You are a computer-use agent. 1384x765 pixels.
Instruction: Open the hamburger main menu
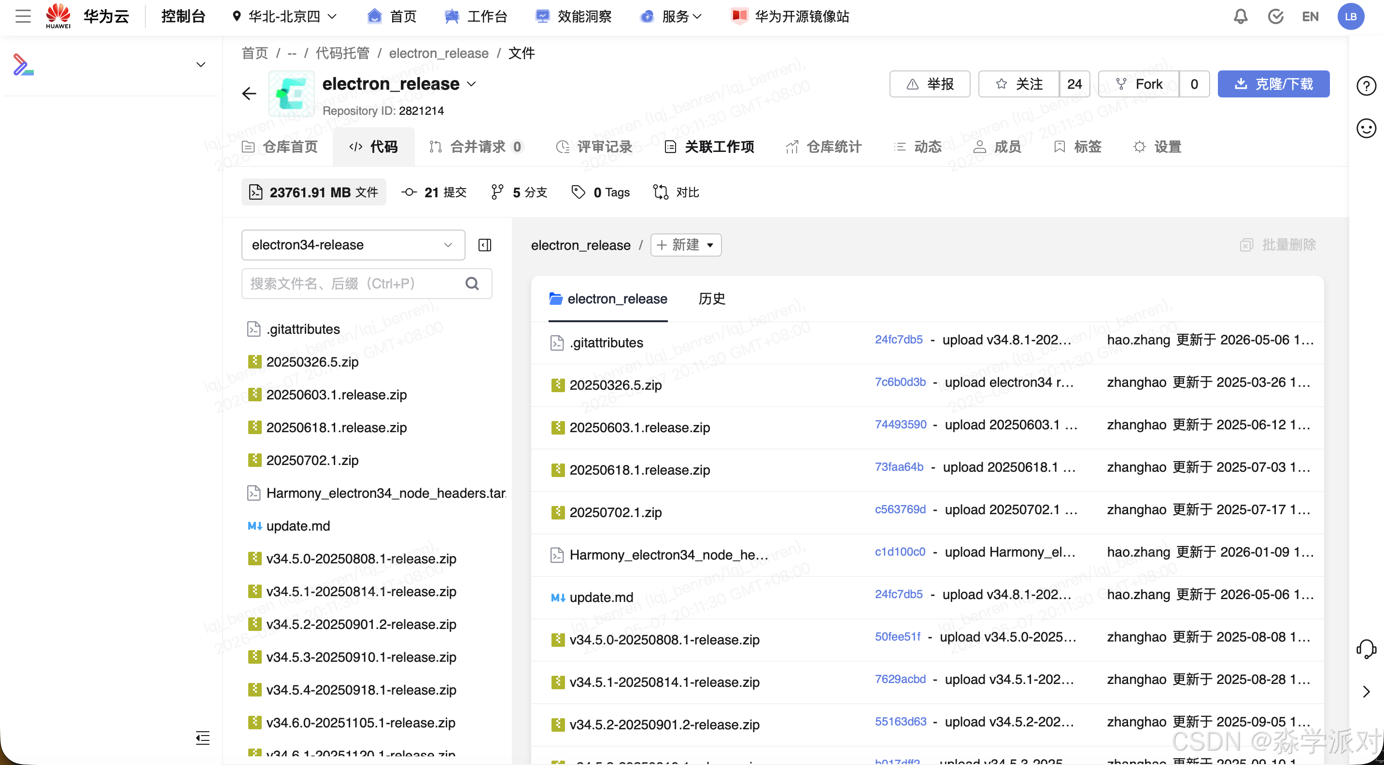(x=23, y=16)
